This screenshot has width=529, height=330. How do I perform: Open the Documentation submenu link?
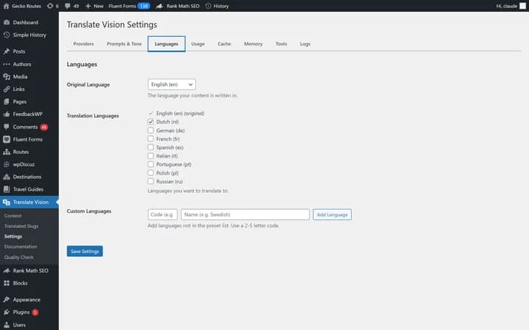[x=21, y=246]
